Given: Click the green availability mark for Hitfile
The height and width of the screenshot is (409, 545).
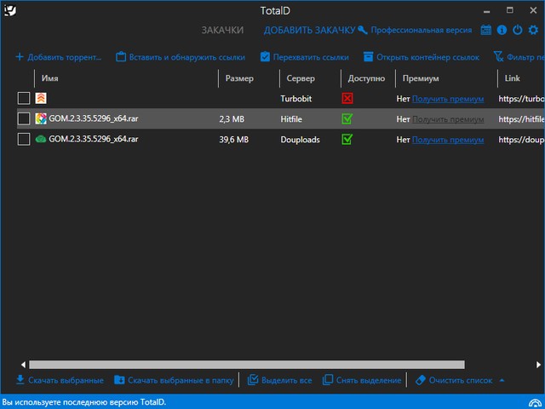Looking at the screenshot, I should (x=347, y=118).
